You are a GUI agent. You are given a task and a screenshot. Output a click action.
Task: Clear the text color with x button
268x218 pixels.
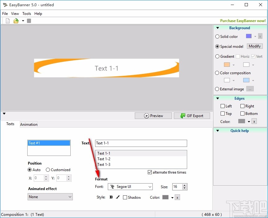(178, 198)
